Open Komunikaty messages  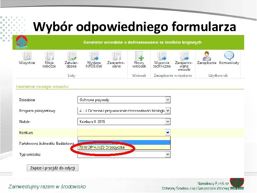click(x=229, y=58)
